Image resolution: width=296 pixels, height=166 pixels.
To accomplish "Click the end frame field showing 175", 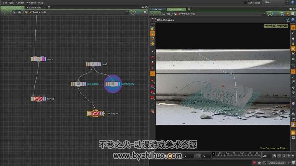I will (x=266, y=156).
